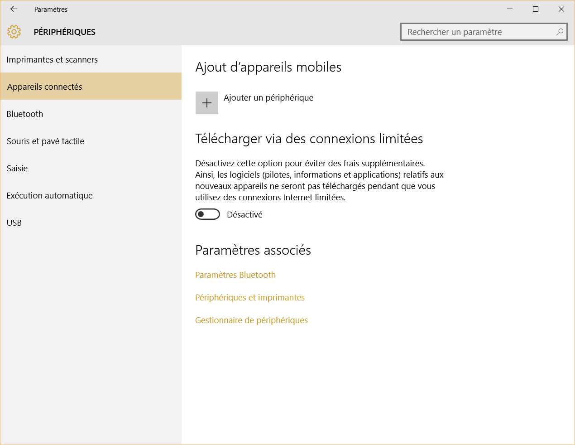The image size is (575, 445).
Task: Open the Paramètres Bluetooth link
Action: coord(235,275)
